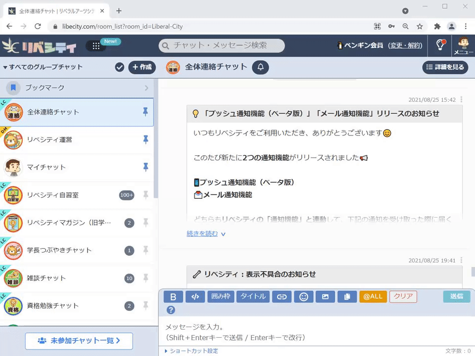This screenshot has width=475, height=356.
Task: Click the password key icon in address bar
Action: coord(391,26)
